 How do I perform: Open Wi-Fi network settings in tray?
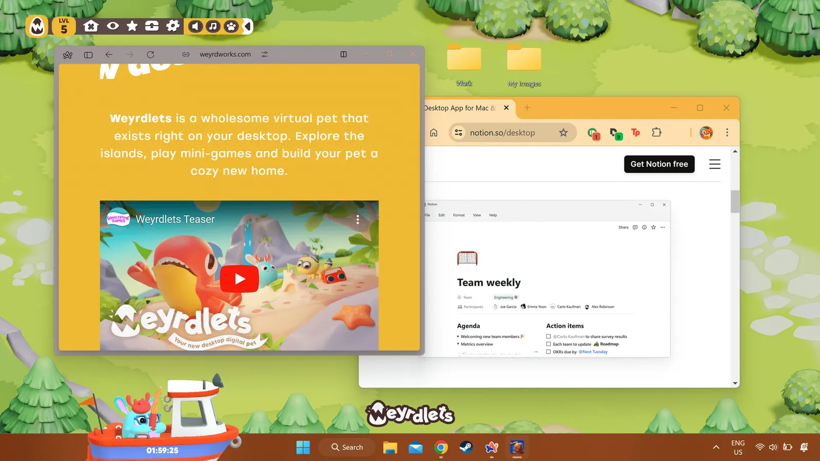point(760,447)
